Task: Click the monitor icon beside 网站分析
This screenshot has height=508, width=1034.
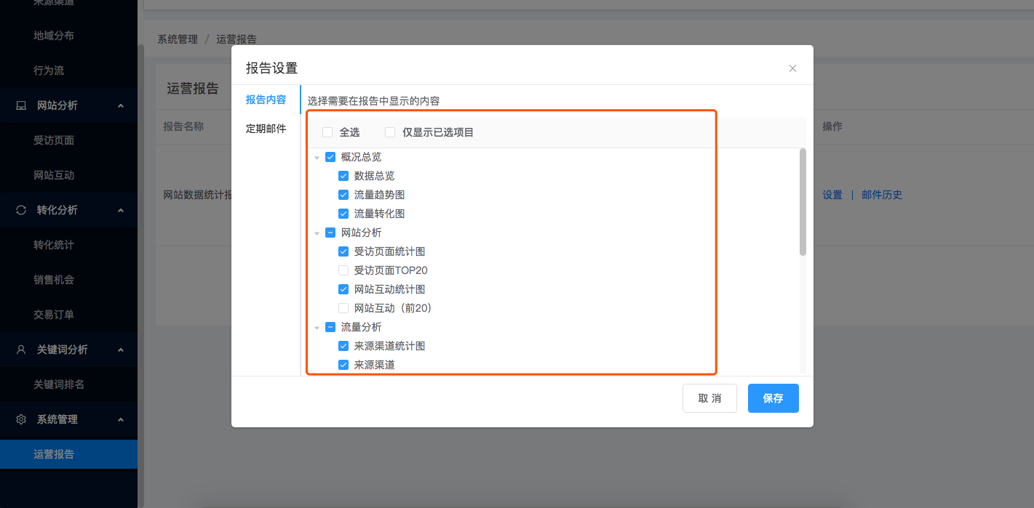Action: point(21,105)
